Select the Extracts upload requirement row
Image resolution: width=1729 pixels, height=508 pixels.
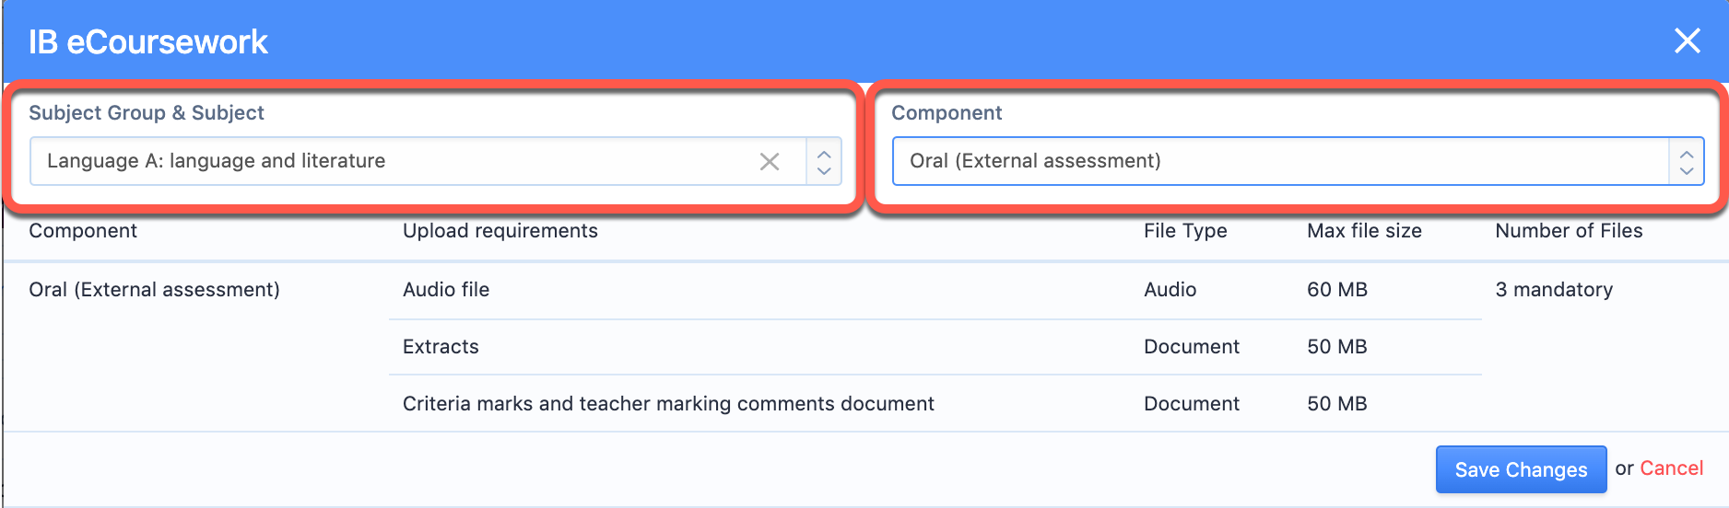(935, 347)
